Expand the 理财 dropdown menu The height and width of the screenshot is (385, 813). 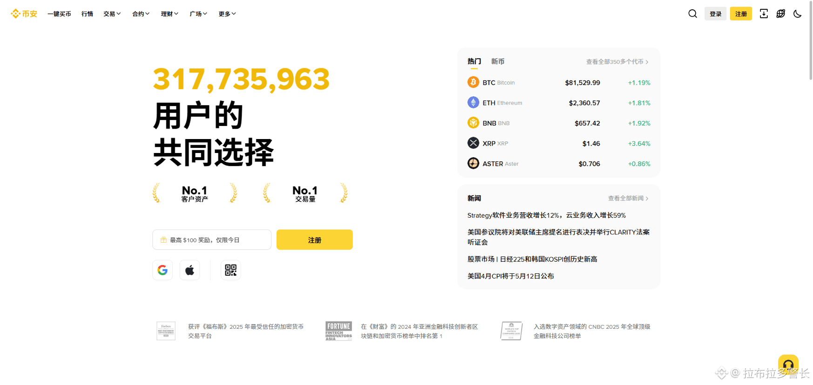(x=170, y=14)
